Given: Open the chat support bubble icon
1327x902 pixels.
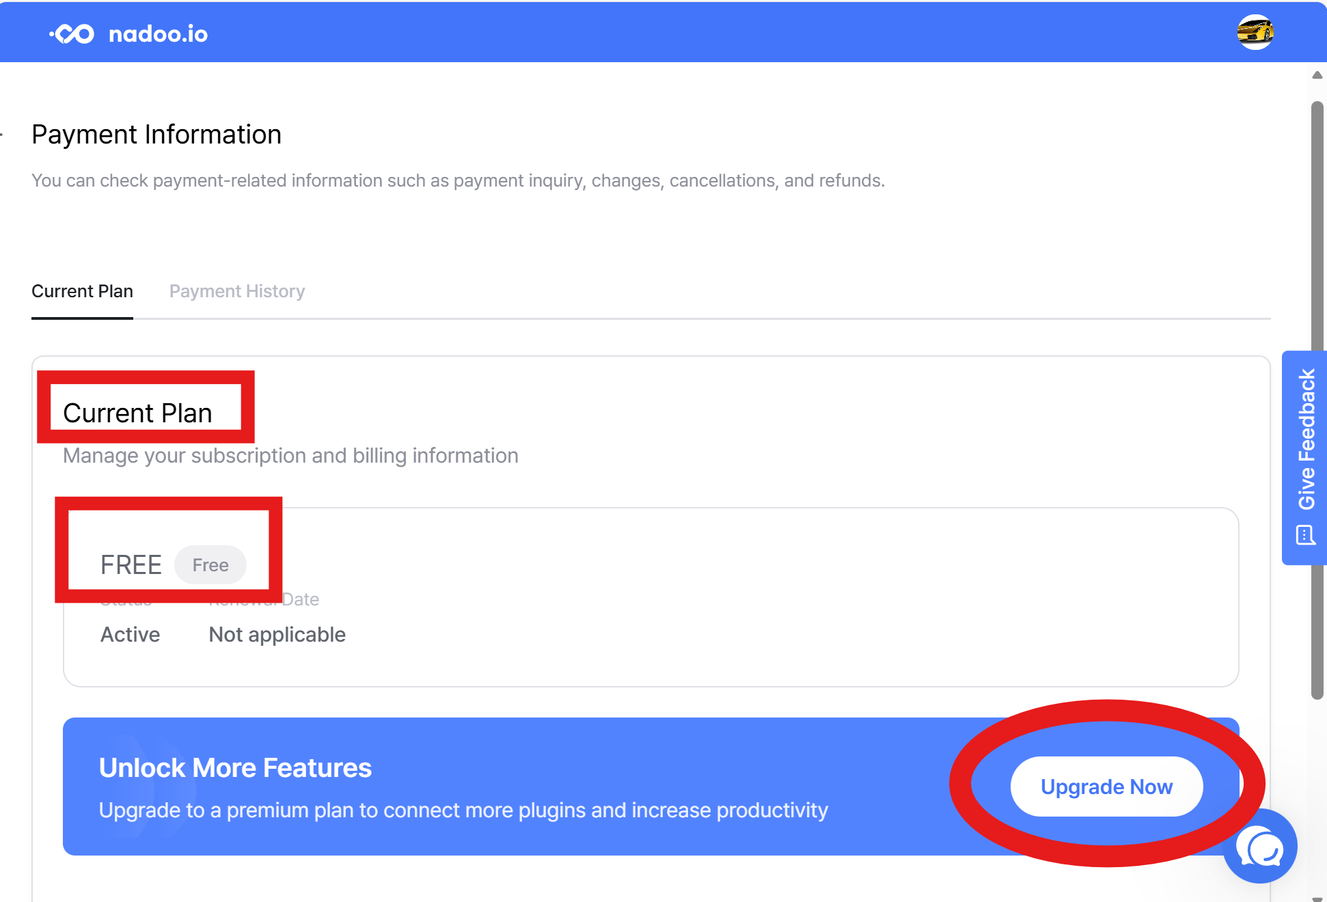Looking at the screenshot, I should [x=1261, y=847].
